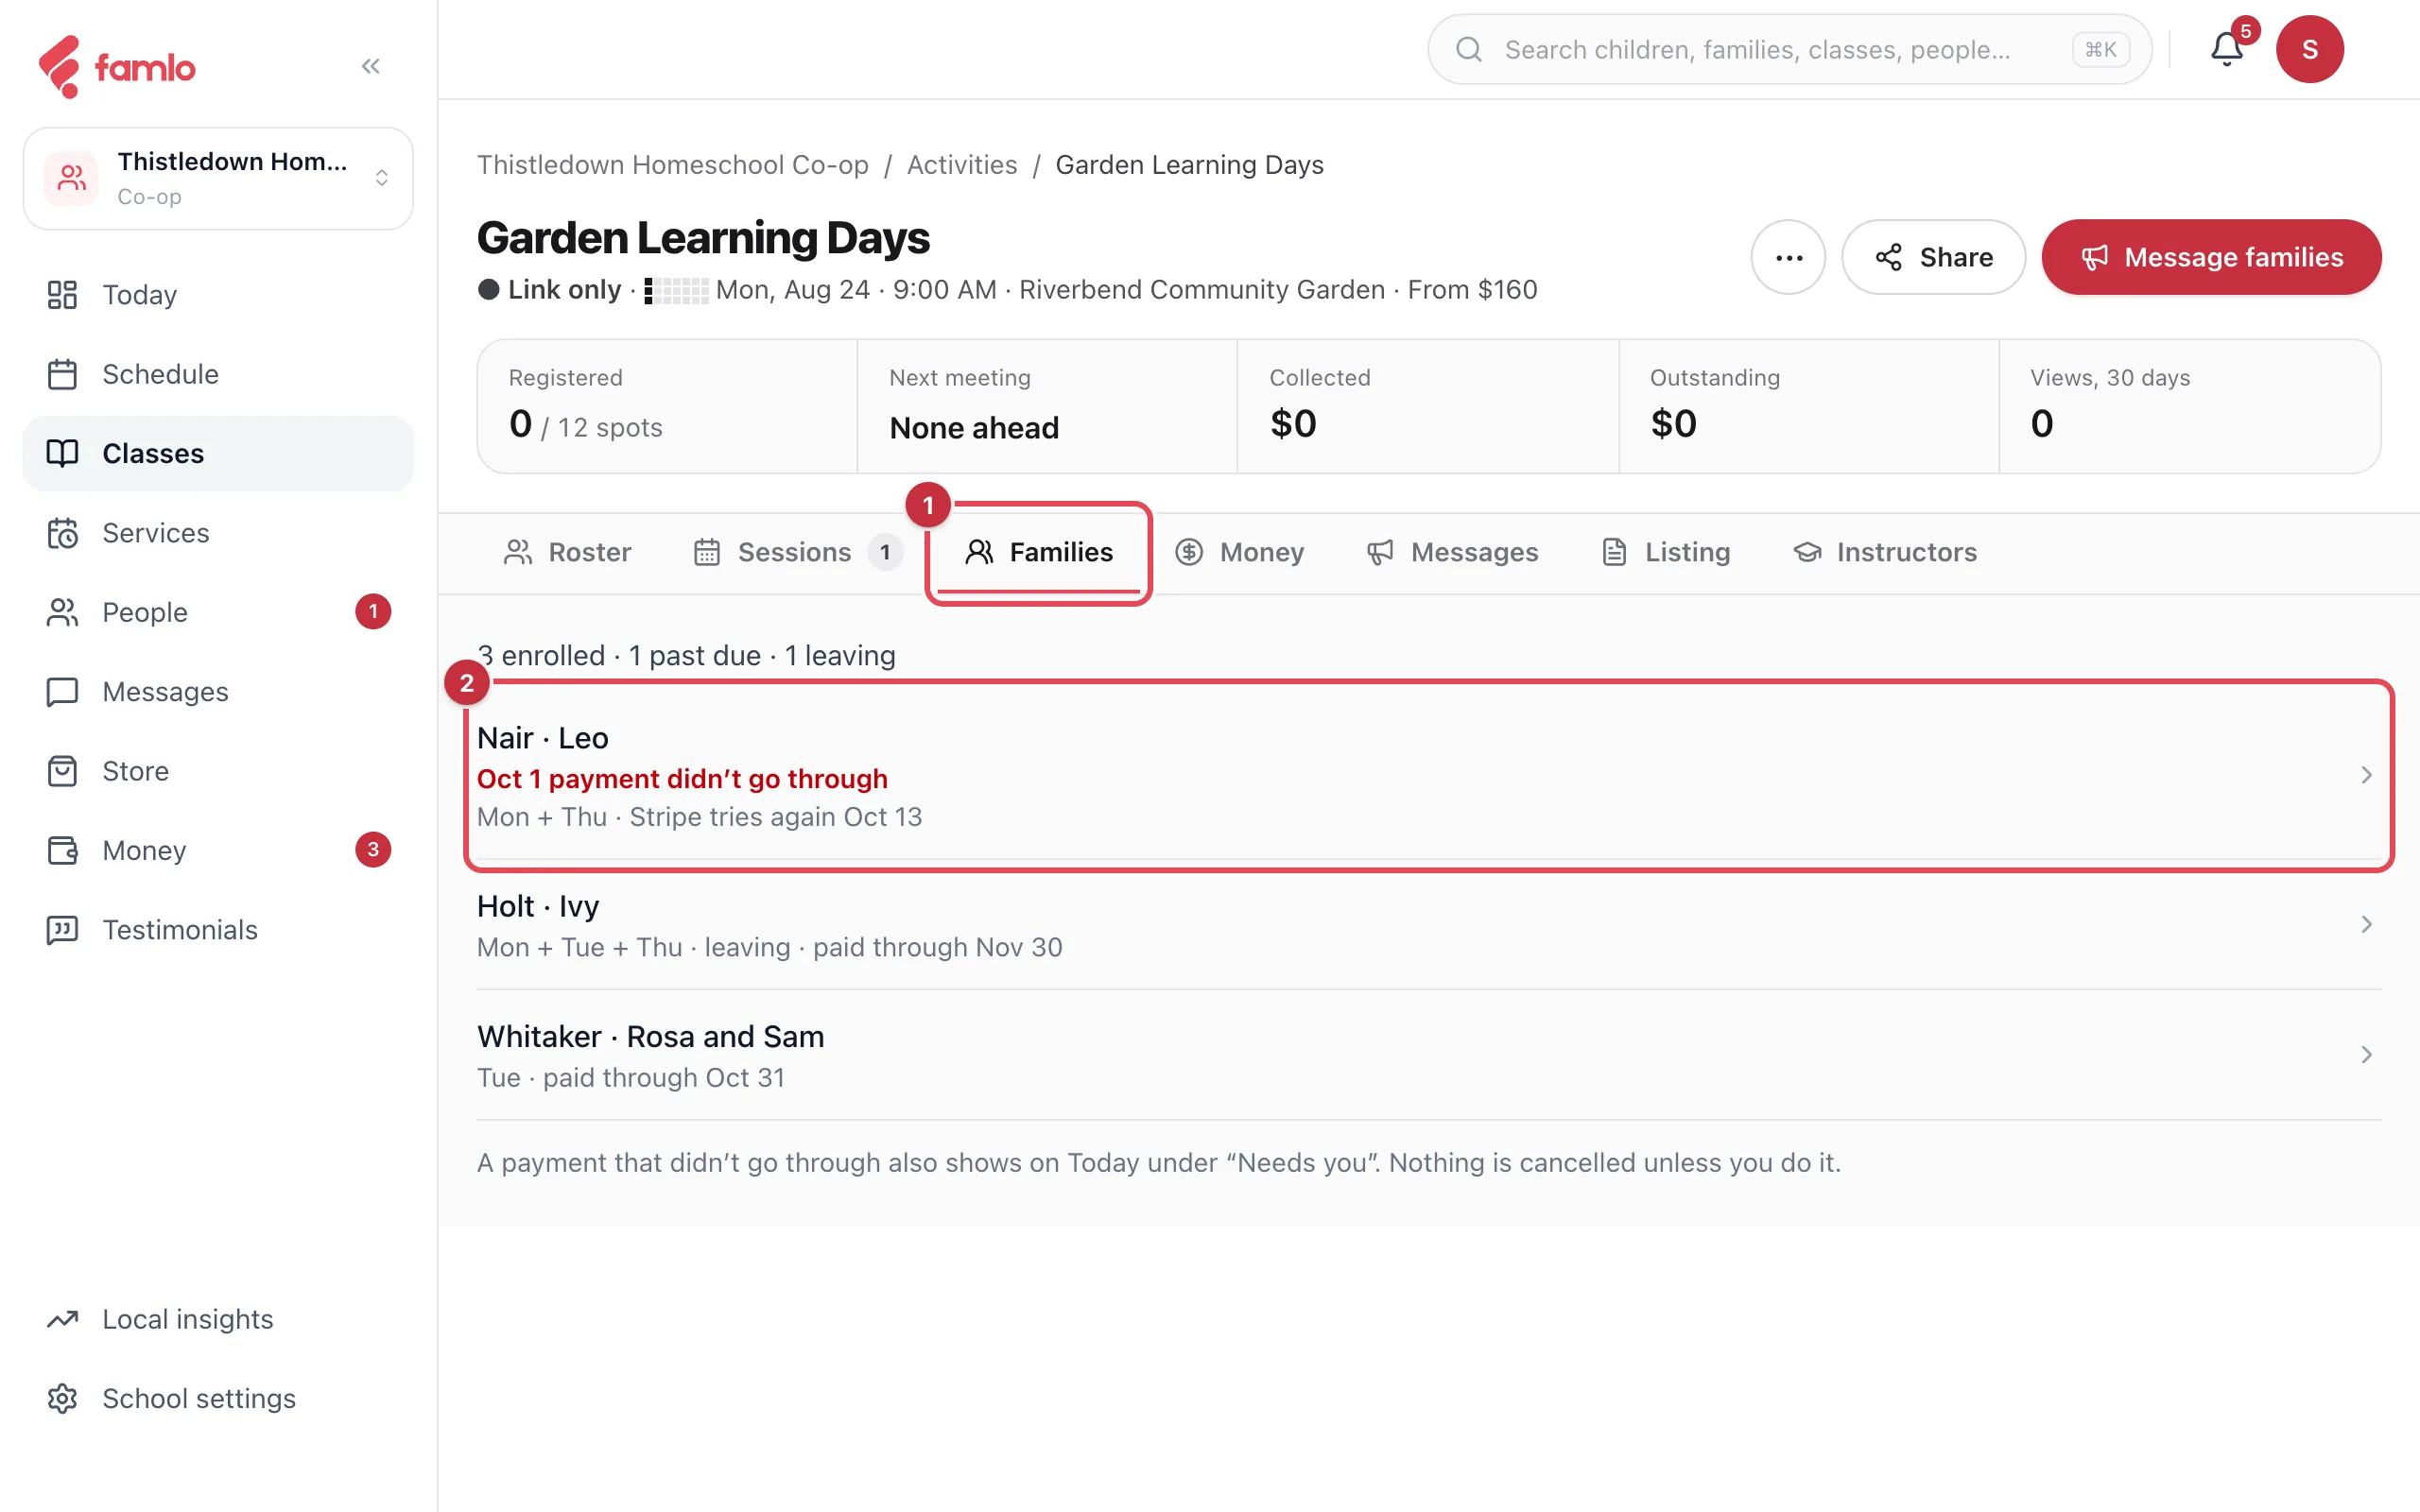Click the 'Link only' status label
The width and height of the screenshot is (2420, 1512).
(564, 290)
